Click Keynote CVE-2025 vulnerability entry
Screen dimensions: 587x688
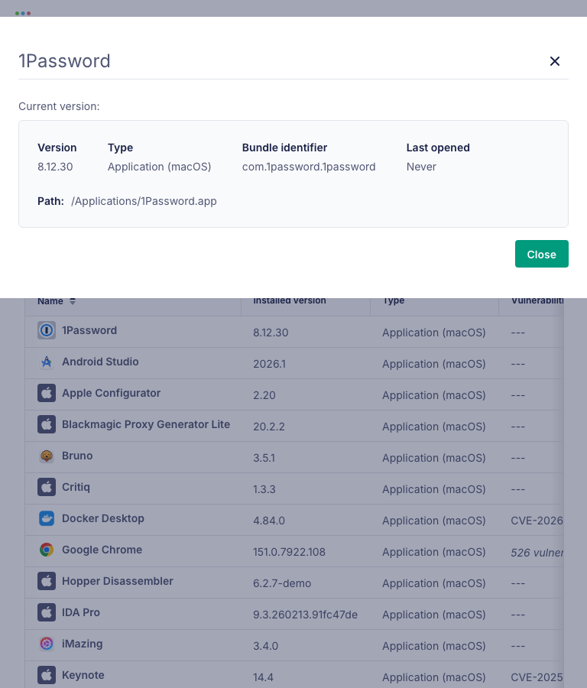point(537,677)
